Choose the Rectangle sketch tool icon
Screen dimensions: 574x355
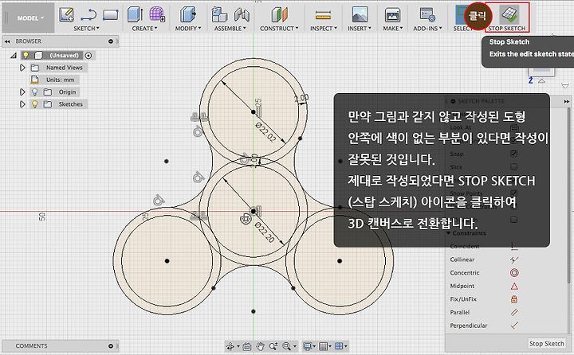111,15
